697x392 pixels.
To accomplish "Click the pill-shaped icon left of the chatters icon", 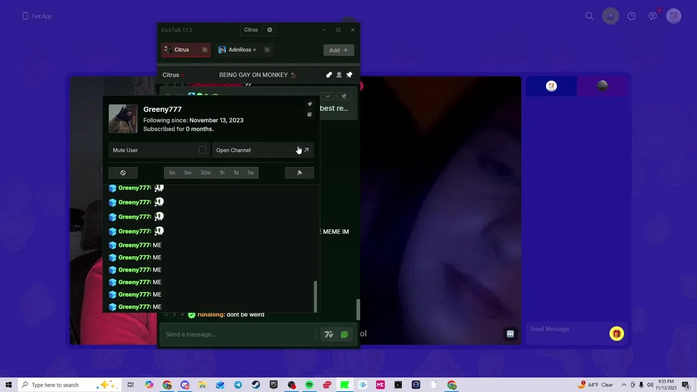I will (329, 75).
